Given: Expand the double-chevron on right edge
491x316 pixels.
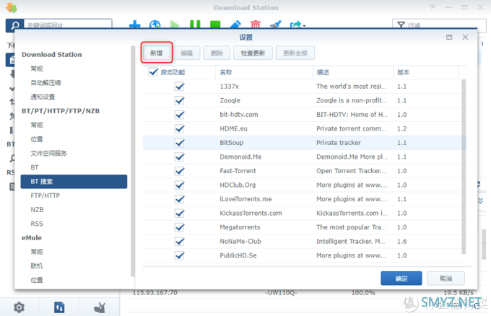Looking at the screenshot, I should point(480,201).
